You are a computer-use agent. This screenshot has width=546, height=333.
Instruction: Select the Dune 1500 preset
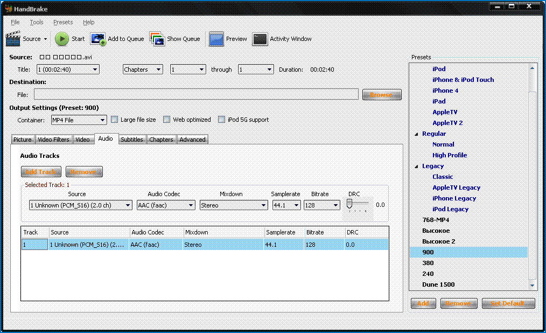[x=438, y=285]
